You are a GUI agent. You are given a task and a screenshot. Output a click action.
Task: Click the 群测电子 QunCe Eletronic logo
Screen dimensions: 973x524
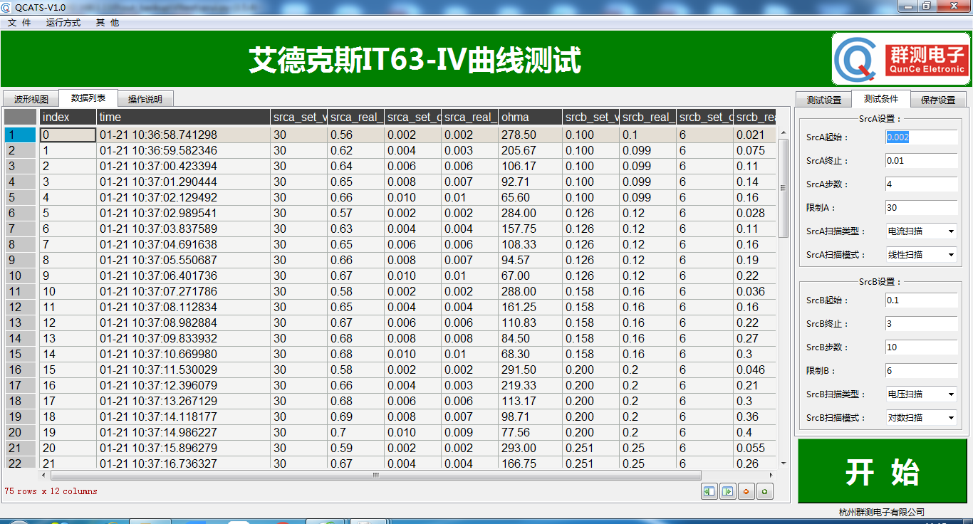tap(901, 59)
